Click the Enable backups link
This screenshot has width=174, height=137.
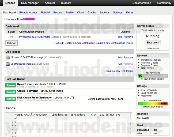[145, 118]
